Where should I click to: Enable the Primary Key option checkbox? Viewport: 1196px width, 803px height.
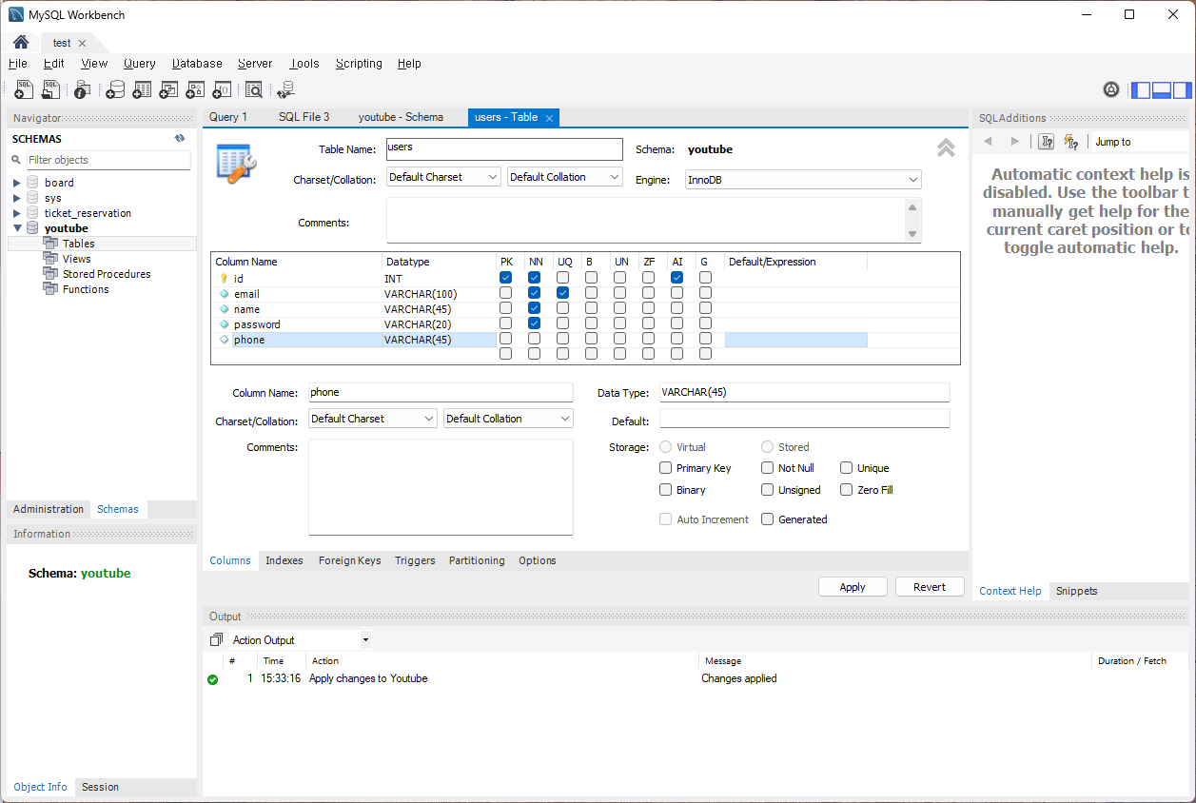(x=666, y=468)
